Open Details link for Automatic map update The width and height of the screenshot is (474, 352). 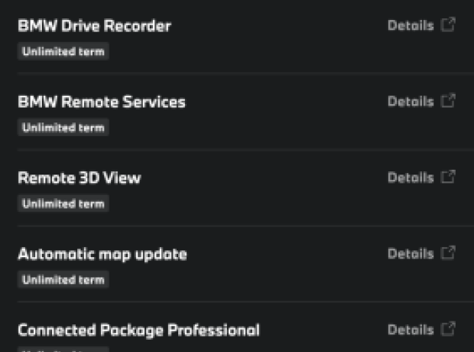click(x=411, y=253)
